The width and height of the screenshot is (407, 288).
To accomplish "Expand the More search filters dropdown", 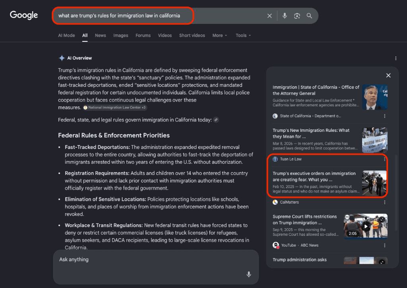I will tap(219, 35).
